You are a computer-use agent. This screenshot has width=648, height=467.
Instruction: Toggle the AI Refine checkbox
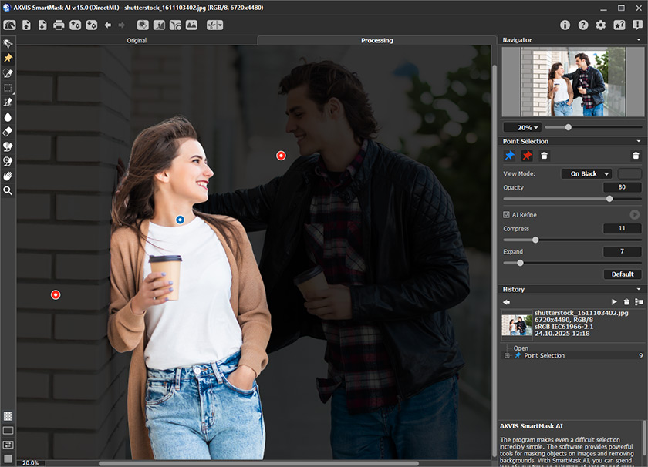pyautogui.click(x=506, y=215)
